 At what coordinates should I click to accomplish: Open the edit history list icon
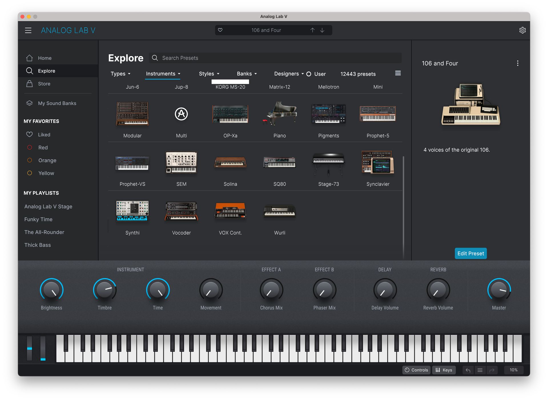[480, 370]
